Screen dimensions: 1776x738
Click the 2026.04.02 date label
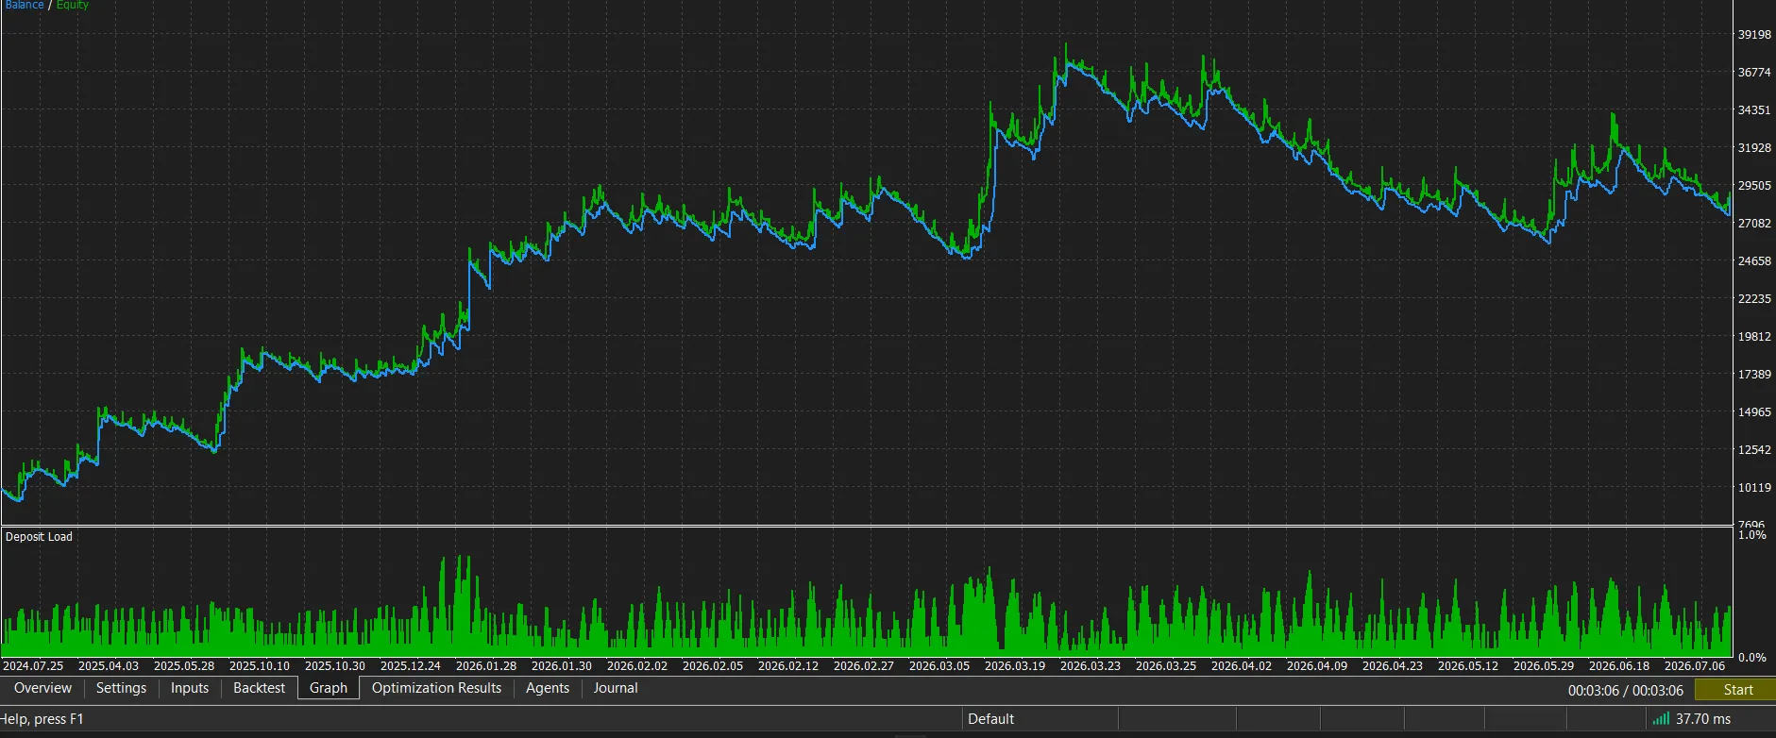pyautogui.click(x=1242, y=666)
